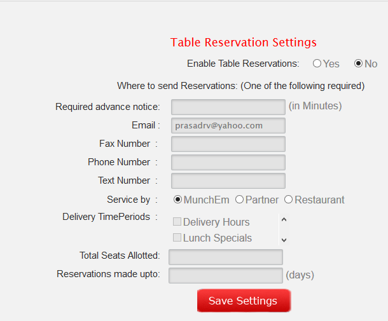Click the Table Reservation Settings heading
388x321 pixels.
tap(243, 43)
